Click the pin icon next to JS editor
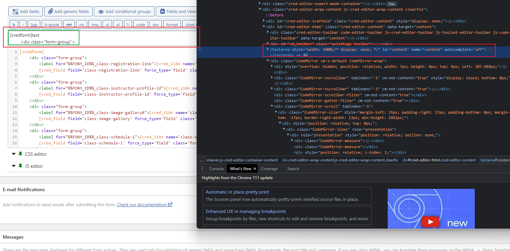 pyautogui.click(x=20, y=166)
